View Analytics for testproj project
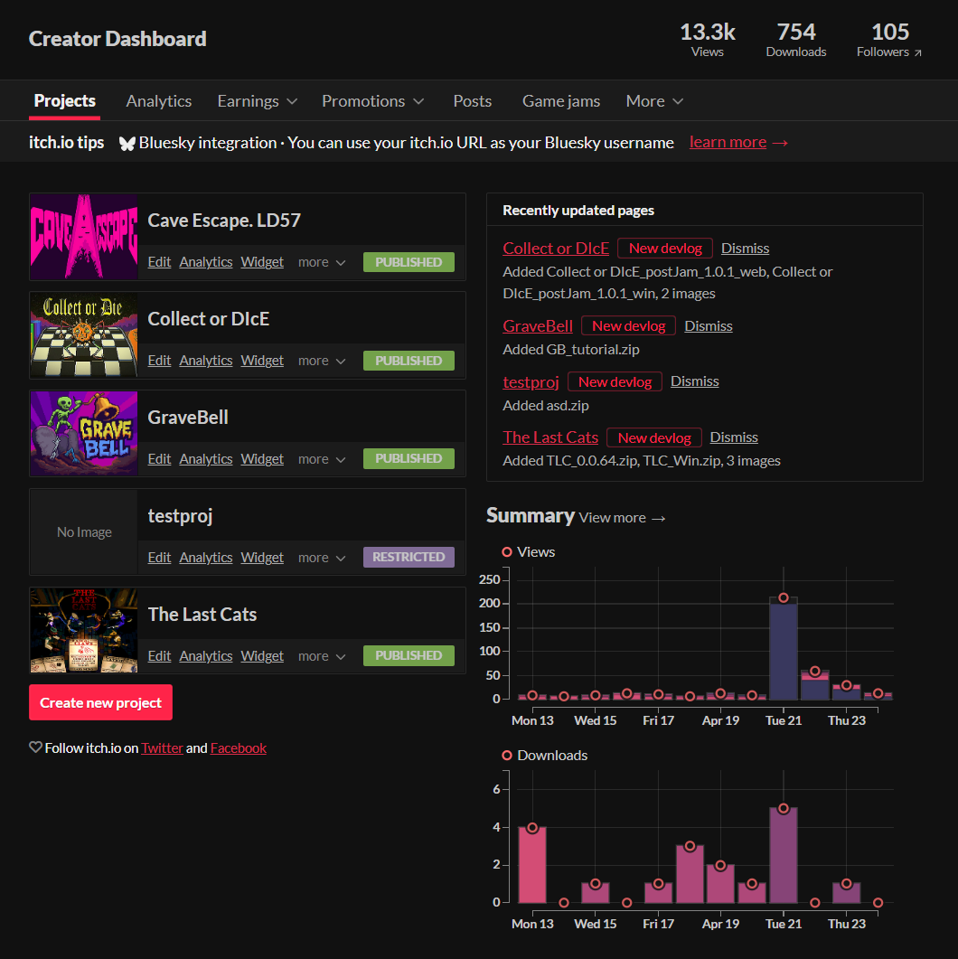Screen dimensions: 958x959 tap(206, 557)
